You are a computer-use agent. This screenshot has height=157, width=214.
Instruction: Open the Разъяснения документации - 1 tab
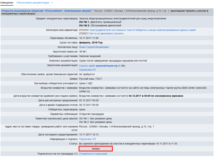[x=35, y=2]
